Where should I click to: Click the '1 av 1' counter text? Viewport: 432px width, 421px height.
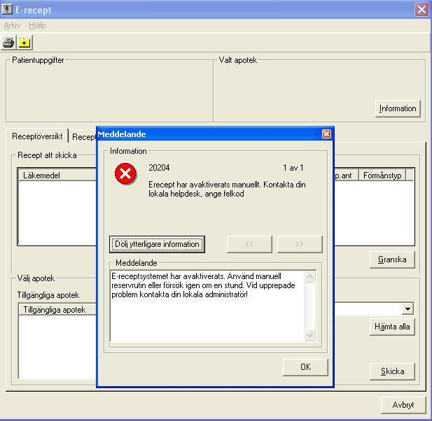293,168
